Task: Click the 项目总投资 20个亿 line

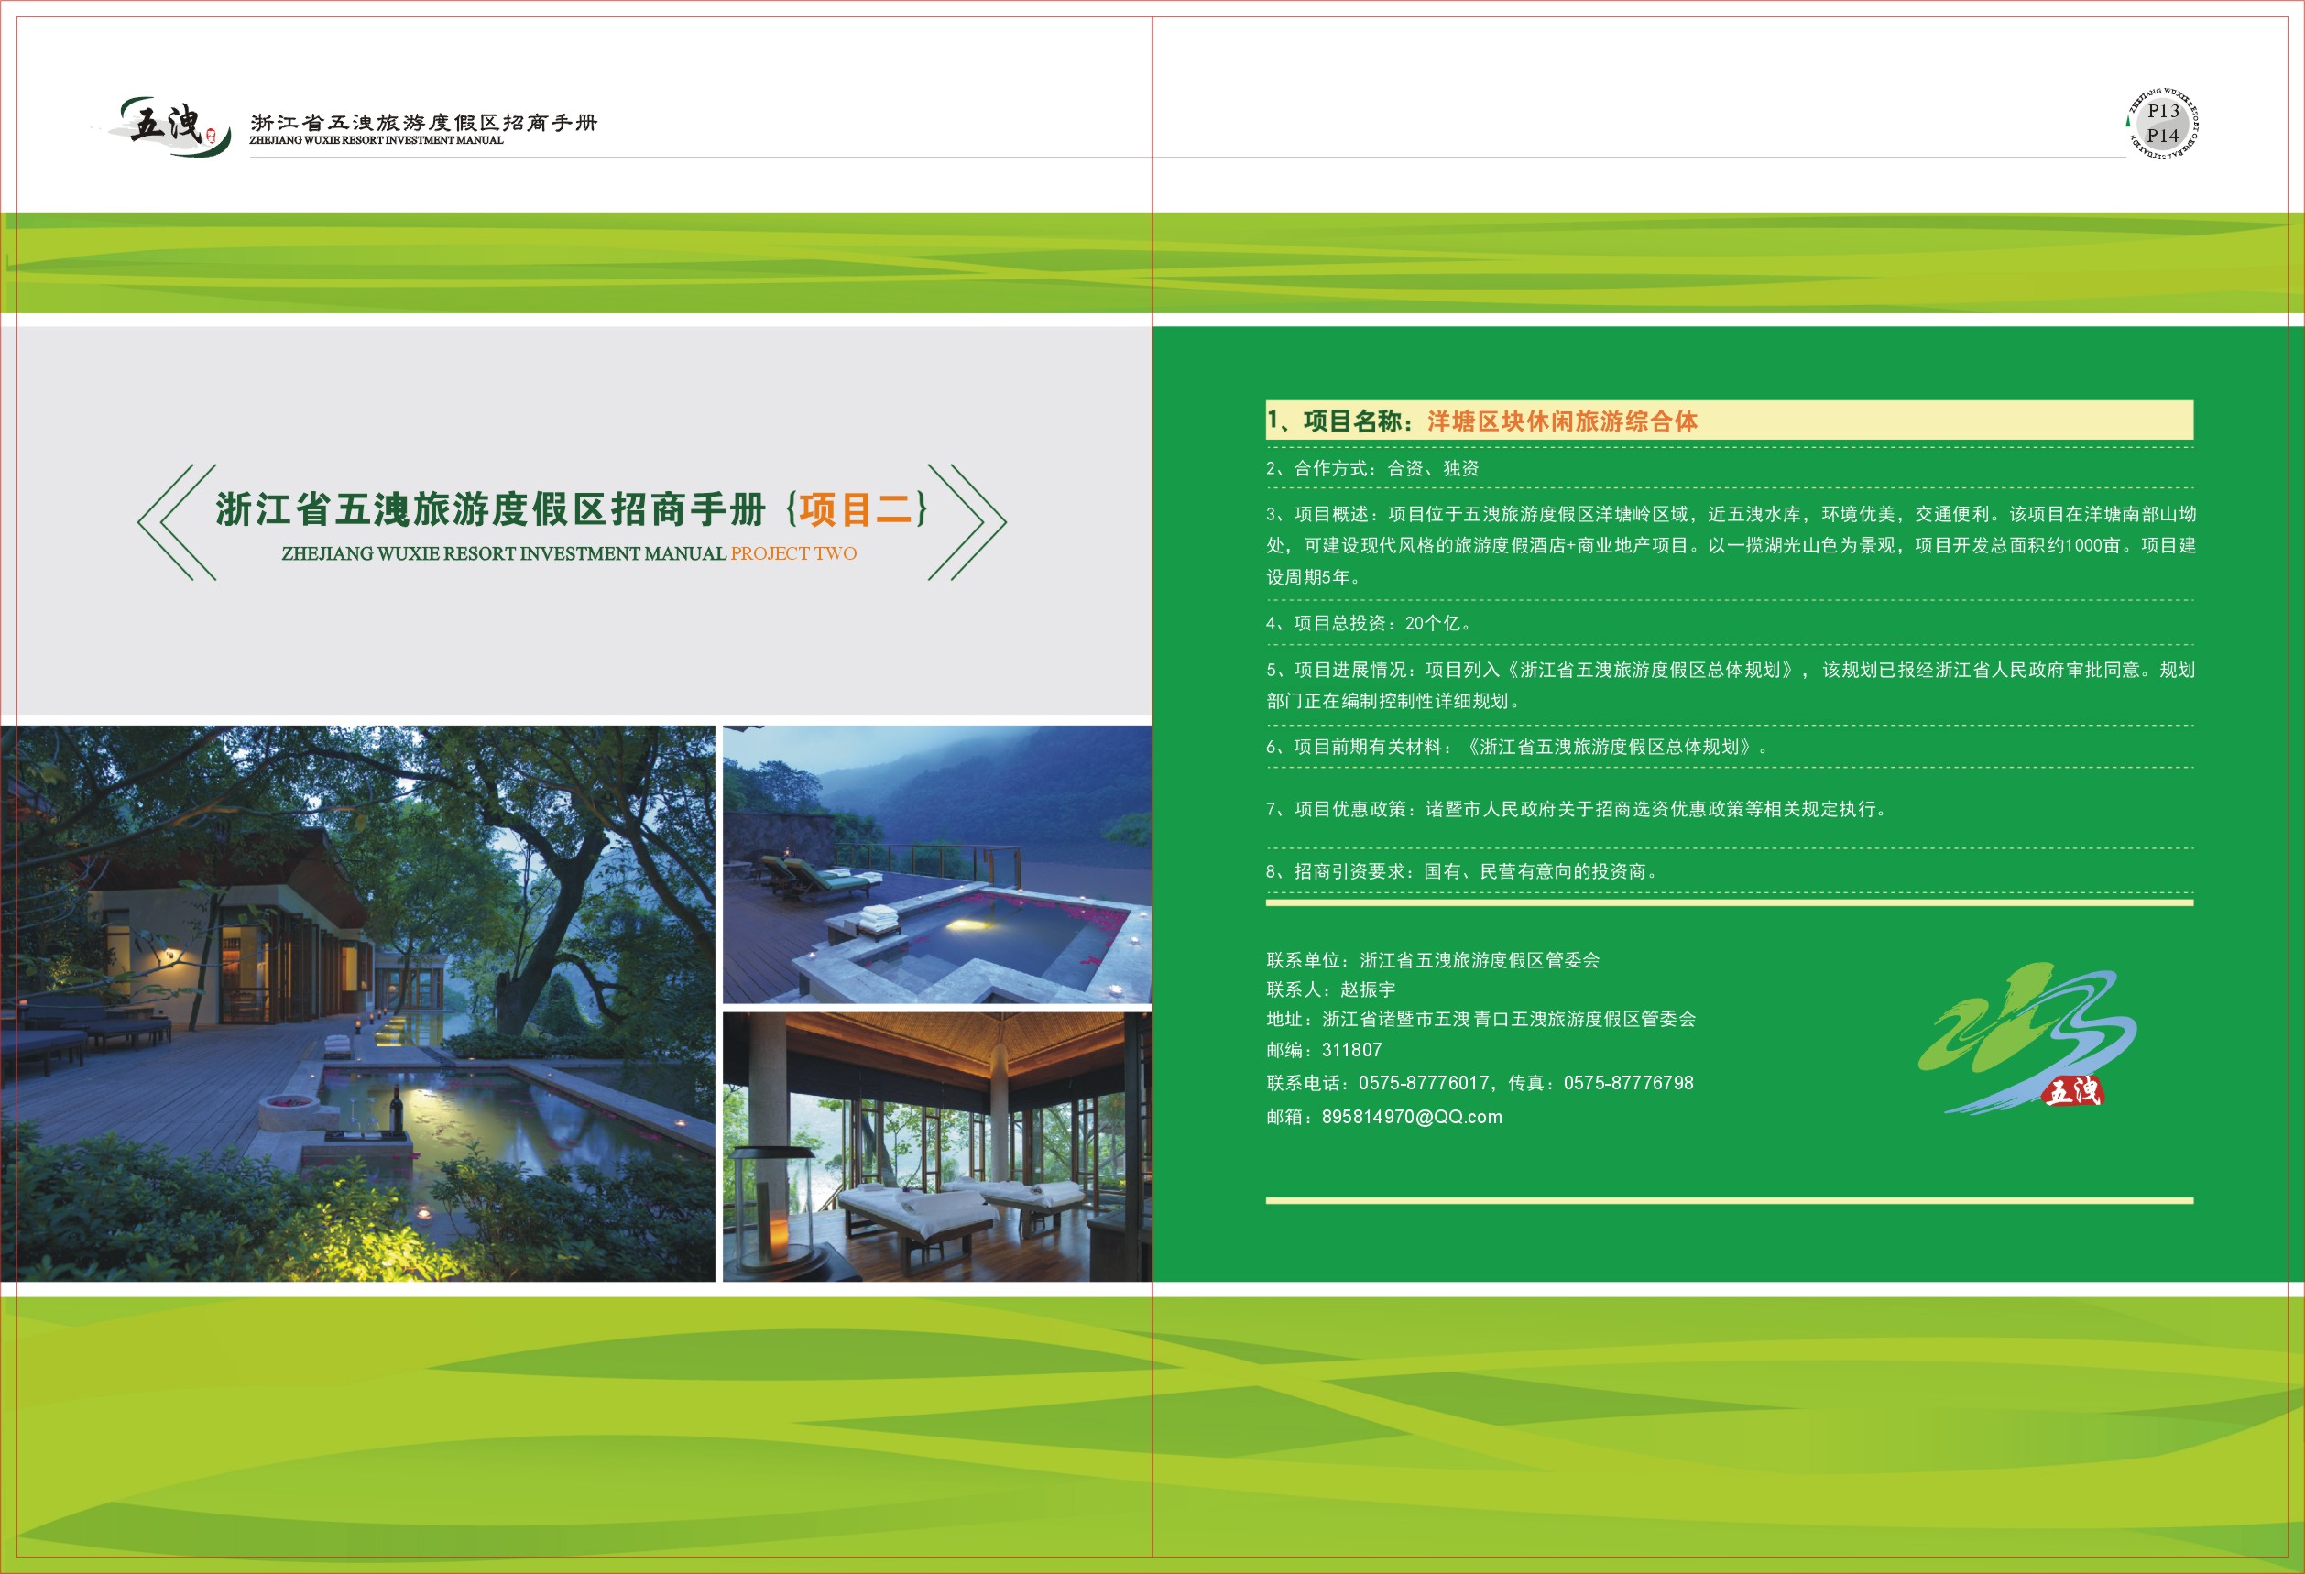Action: pyautogui.click(x=1369, y=623)
